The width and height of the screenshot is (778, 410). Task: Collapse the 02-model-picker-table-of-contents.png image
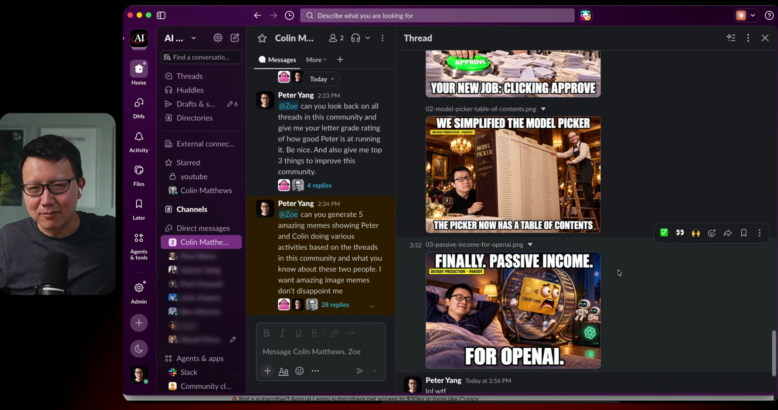543,109
